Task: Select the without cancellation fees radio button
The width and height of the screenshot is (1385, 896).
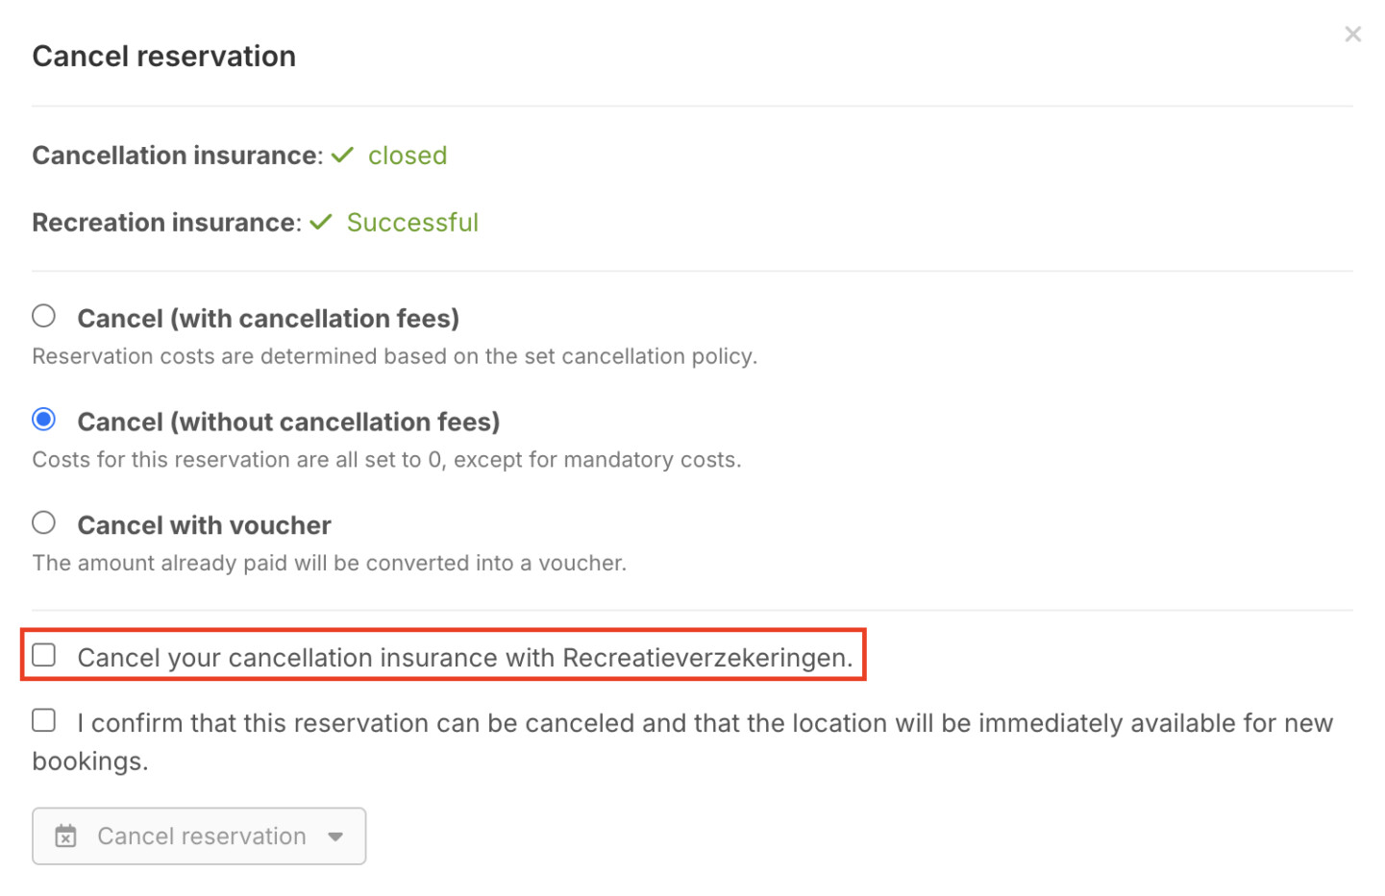Action: tap(43, 420)
